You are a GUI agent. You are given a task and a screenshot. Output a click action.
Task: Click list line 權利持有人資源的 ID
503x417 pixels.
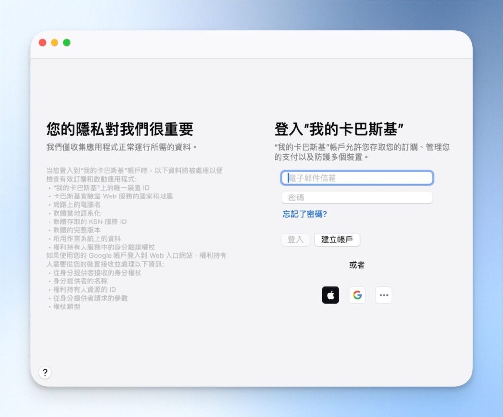click(x=84, y=290)
